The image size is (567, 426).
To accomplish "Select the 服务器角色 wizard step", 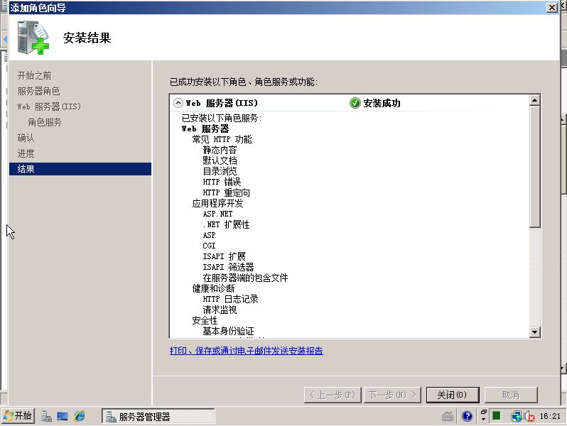I will [38, 91].
